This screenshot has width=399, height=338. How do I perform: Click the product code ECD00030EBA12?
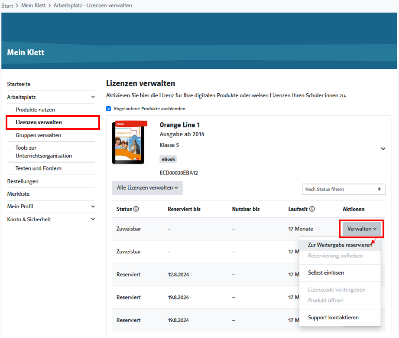pos(178,173)
